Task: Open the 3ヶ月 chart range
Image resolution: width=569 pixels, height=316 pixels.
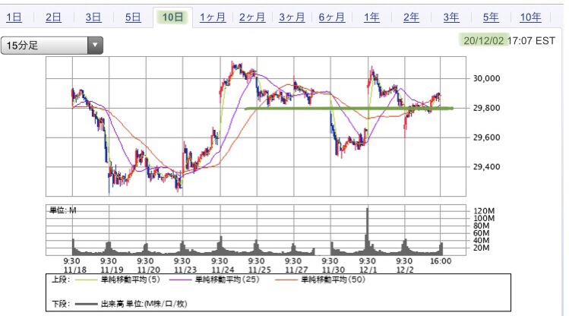Action: tap(292, 17)
